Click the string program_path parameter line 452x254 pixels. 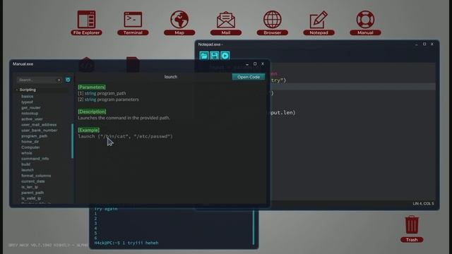tap(102, 93)
